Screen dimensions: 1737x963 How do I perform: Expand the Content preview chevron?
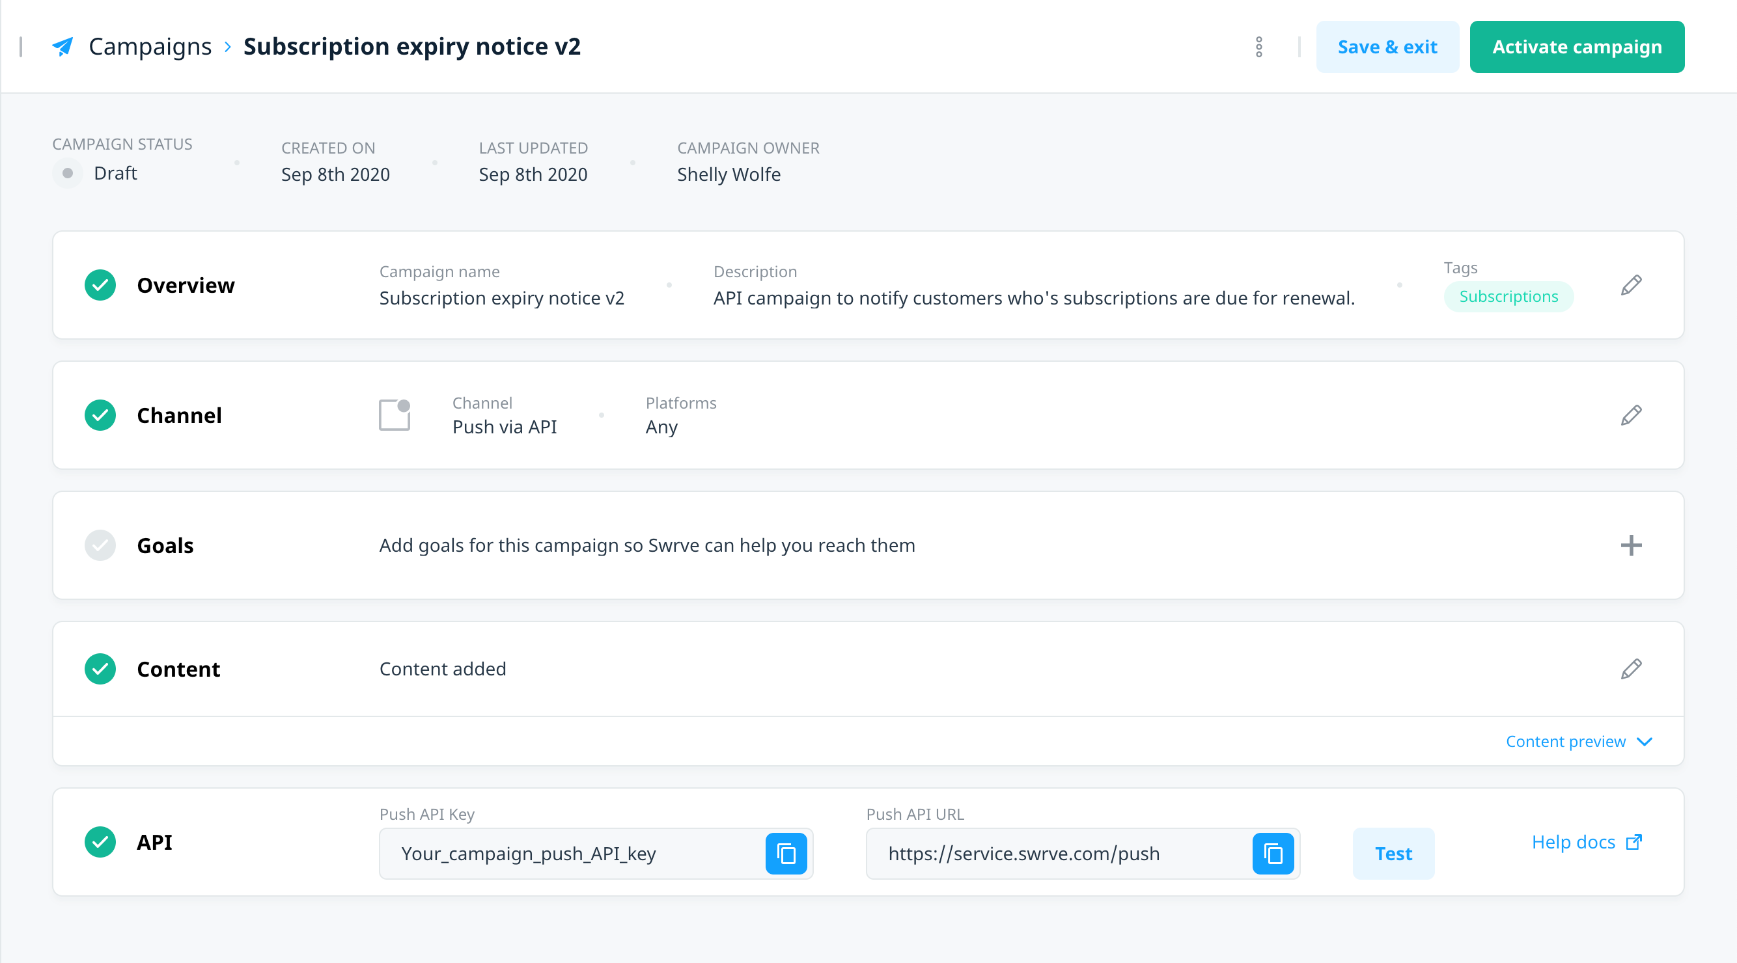(1644, 741)
